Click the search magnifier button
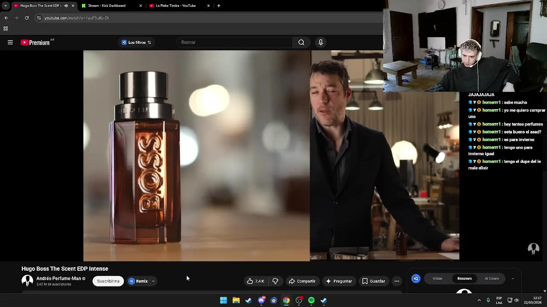Screen dimensions: 547x307 click(x=301, y=42)
